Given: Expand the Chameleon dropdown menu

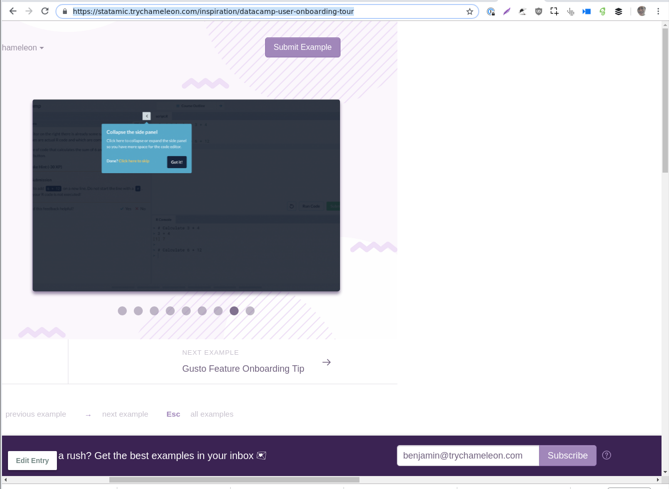Looking at the screenshot, I should [x=23, y=48].
